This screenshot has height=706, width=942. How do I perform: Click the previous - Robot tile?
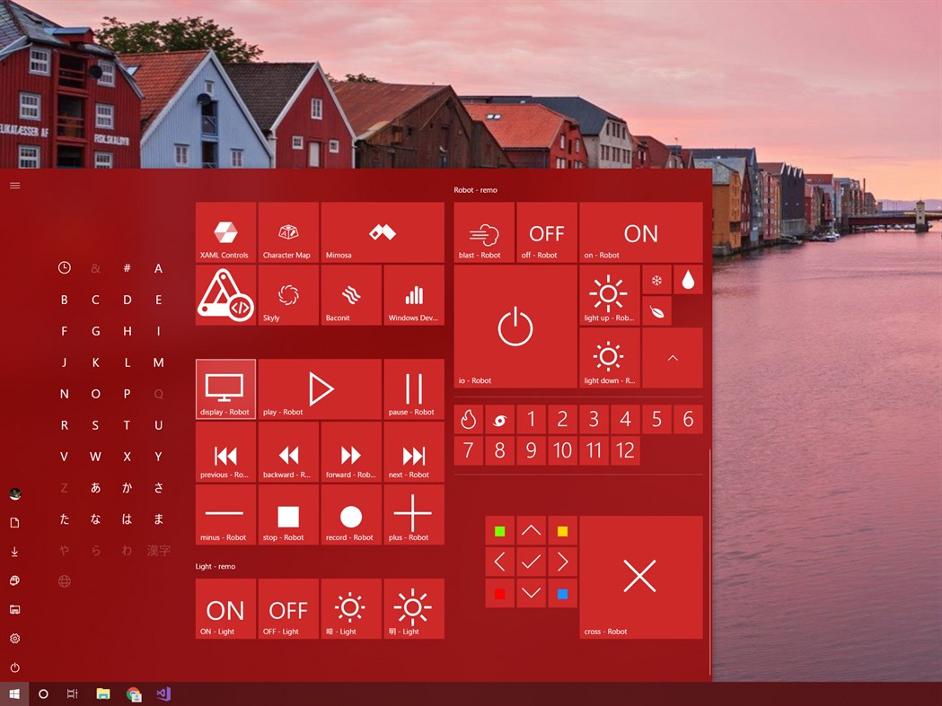click(225, 451)
